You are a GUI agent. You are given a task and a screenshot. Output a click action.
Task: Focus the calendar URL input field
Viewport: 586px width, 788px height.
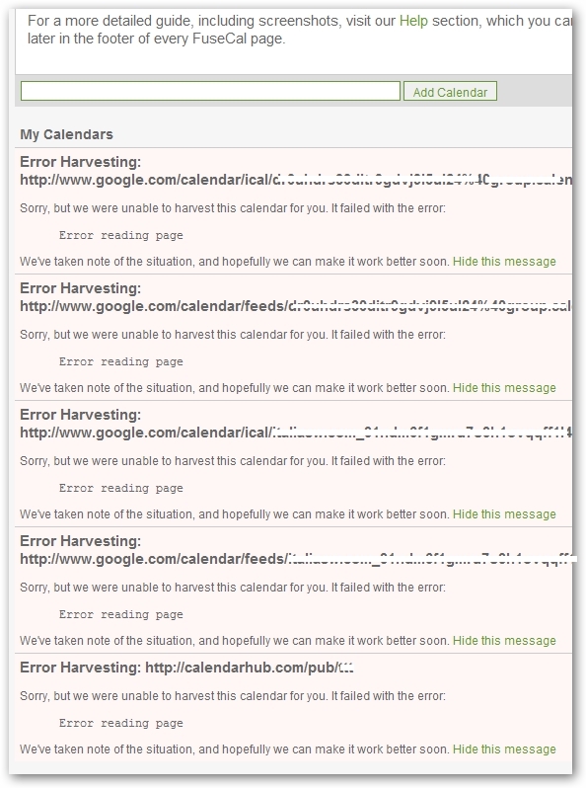pyautogui.click(x=210, y=91)
